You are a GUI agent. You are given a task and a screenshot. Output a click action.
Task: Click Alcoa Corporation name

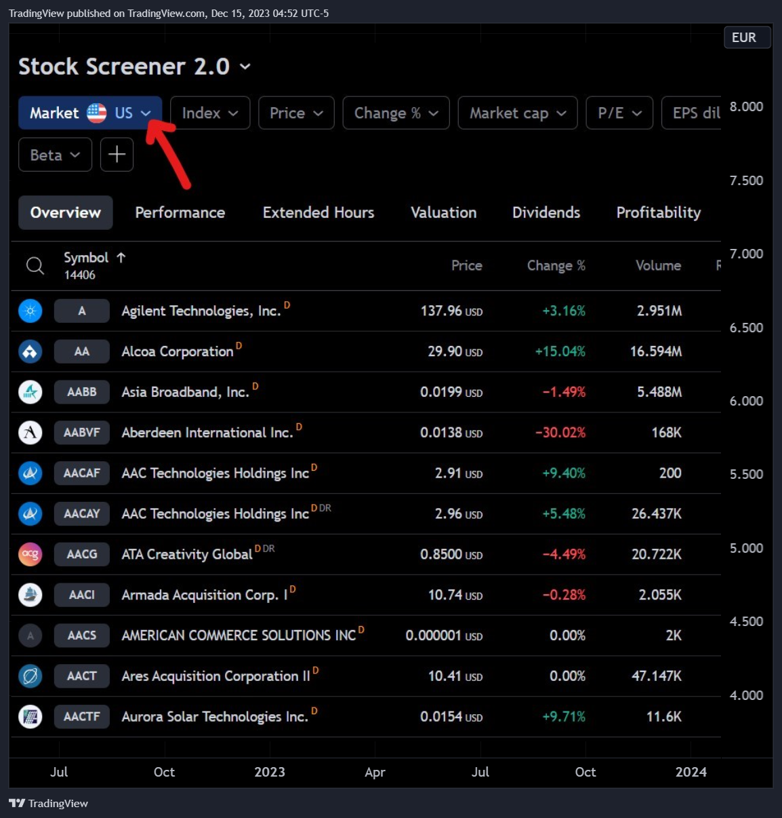tap(178, 351)
